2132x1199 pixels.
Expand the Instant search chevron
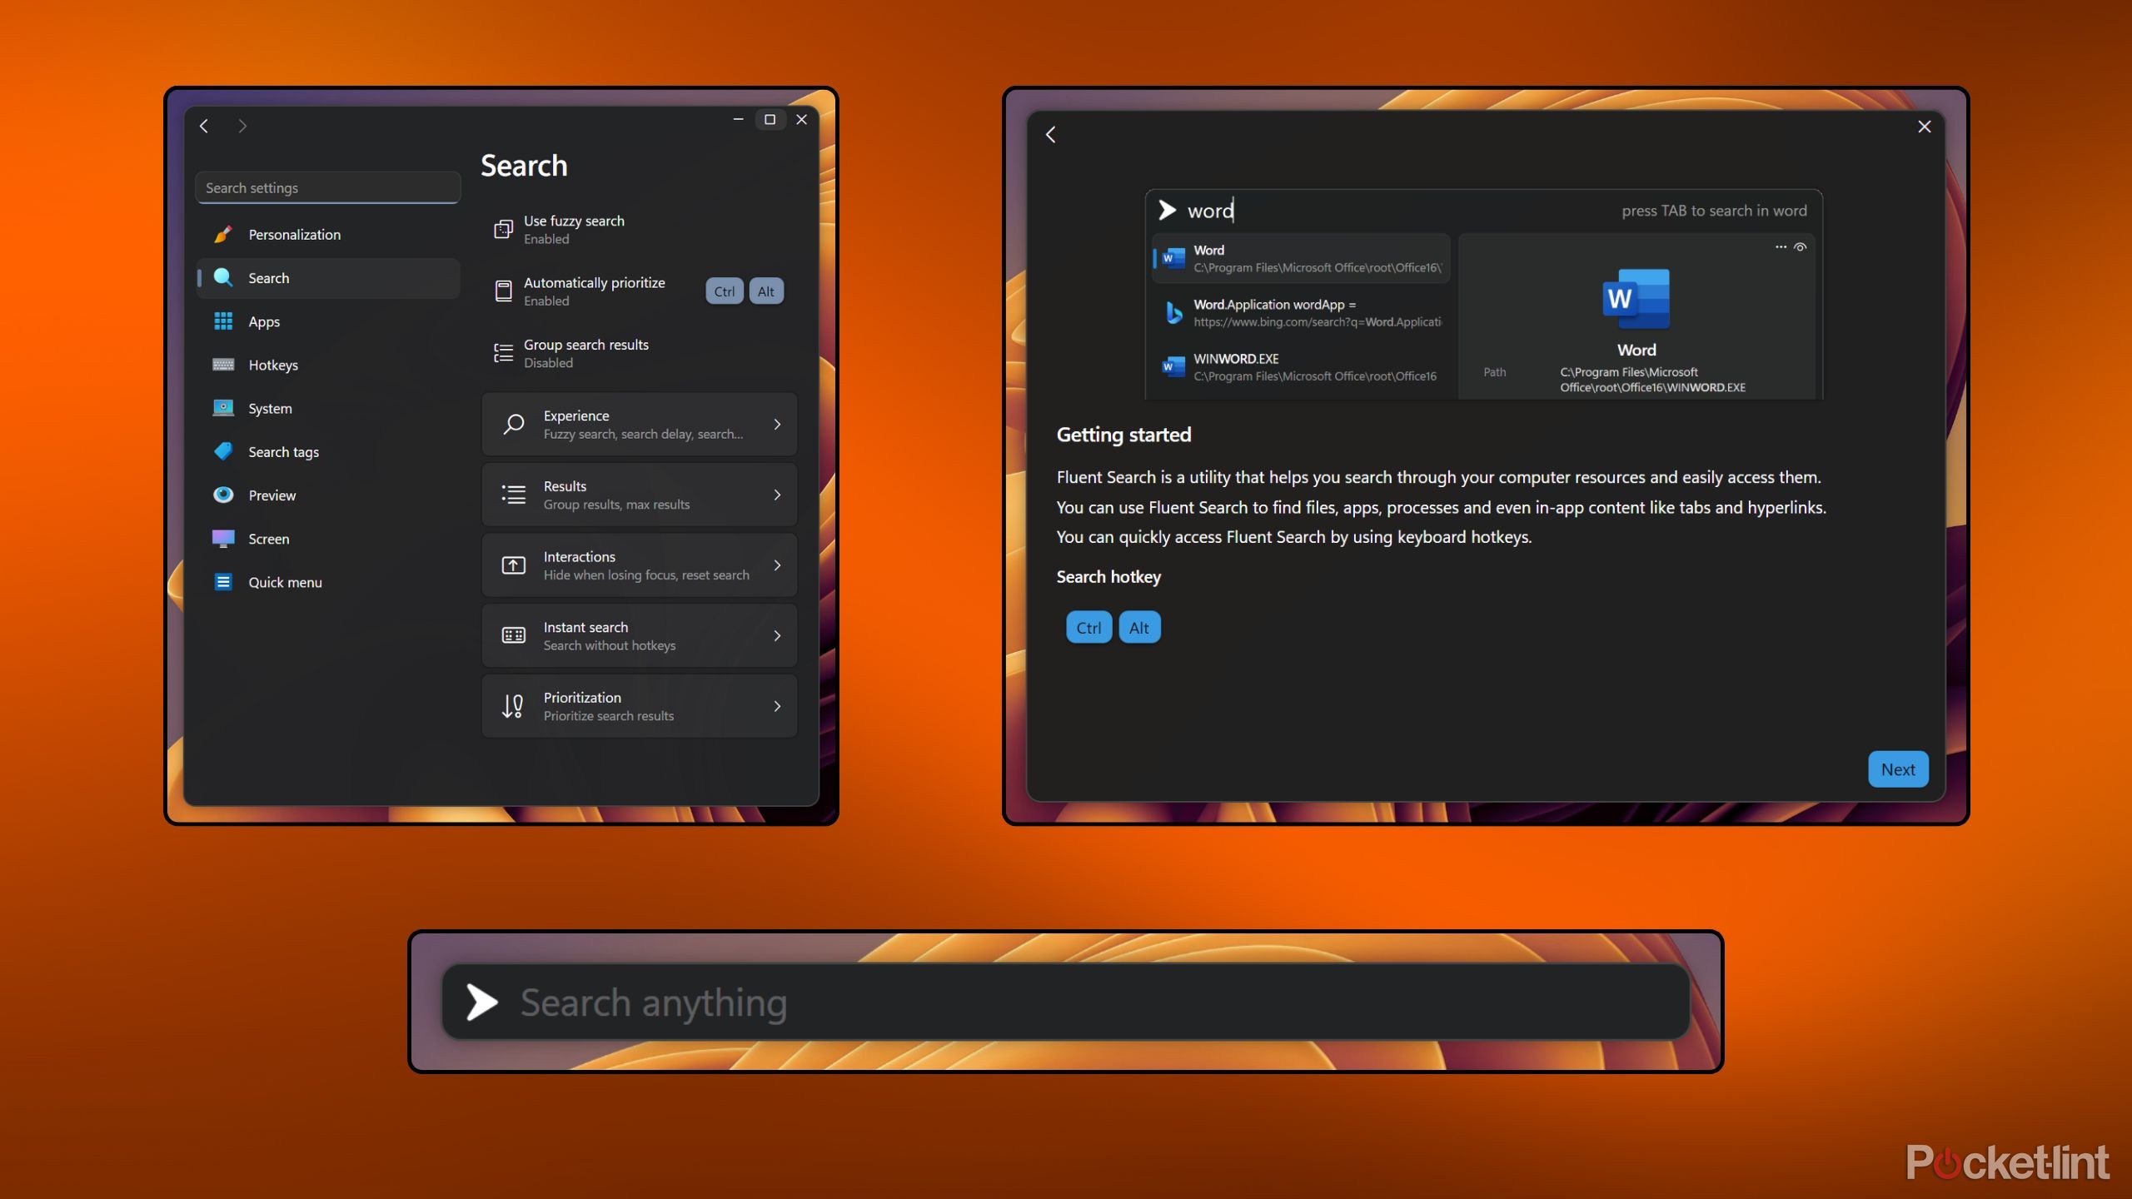pyautogui.click(x=777, y=636)
